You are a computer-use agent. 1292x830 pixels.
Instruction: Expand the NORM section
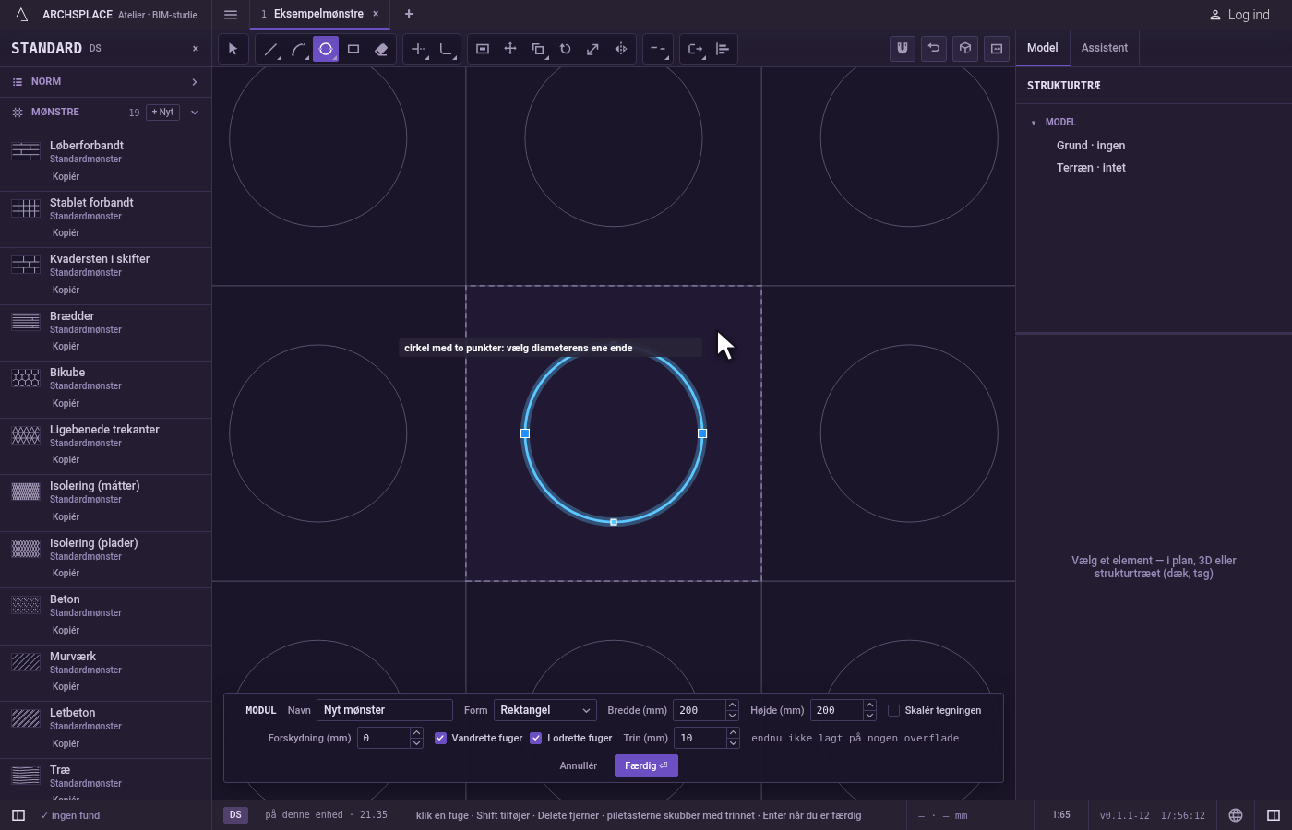105,82
